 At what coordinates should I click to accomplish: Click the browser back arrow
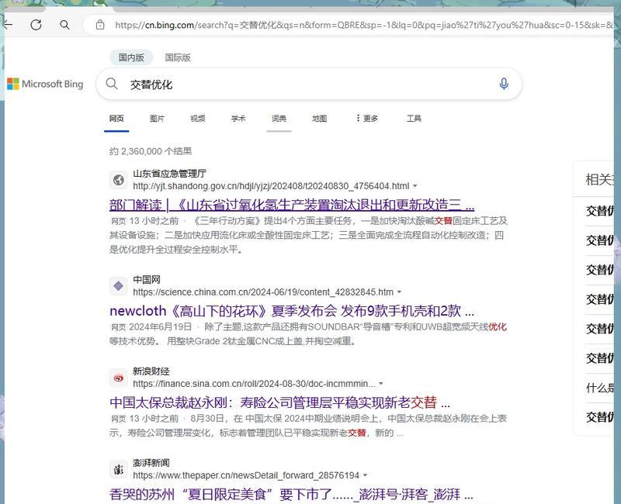click(x=8, y=25)
